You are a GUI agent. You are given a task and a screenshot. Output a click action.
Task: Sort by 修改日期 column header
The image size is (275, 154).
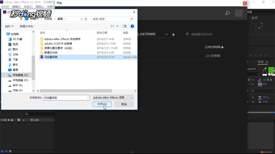click(102, 33)
